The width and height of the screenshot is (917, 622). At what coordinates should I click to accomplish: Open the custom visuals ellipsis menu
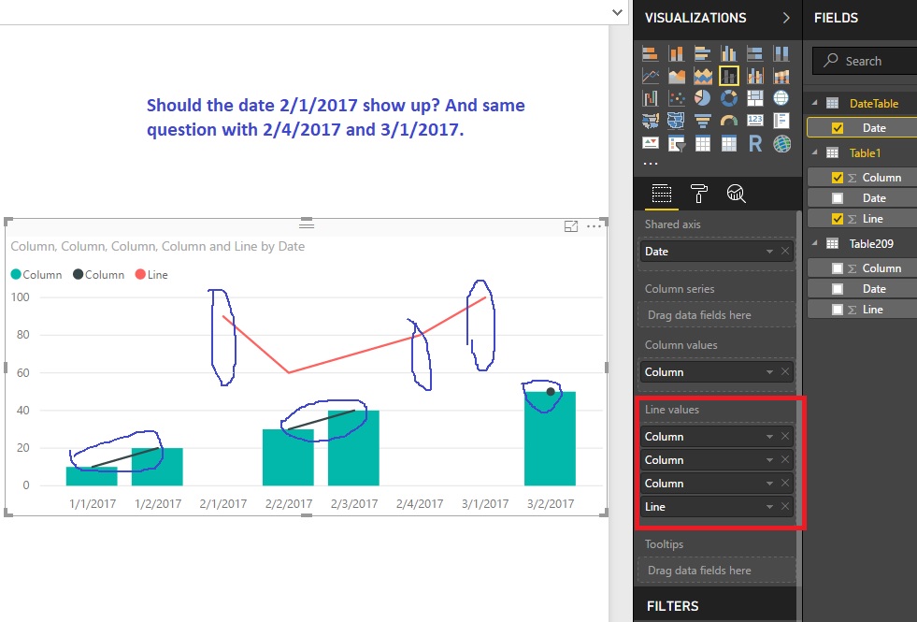point(651,164)
